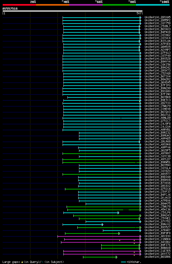Screen dimensions: 172x264
Task: Select label UniRef100_B9DI68
Action: (157, 177)
